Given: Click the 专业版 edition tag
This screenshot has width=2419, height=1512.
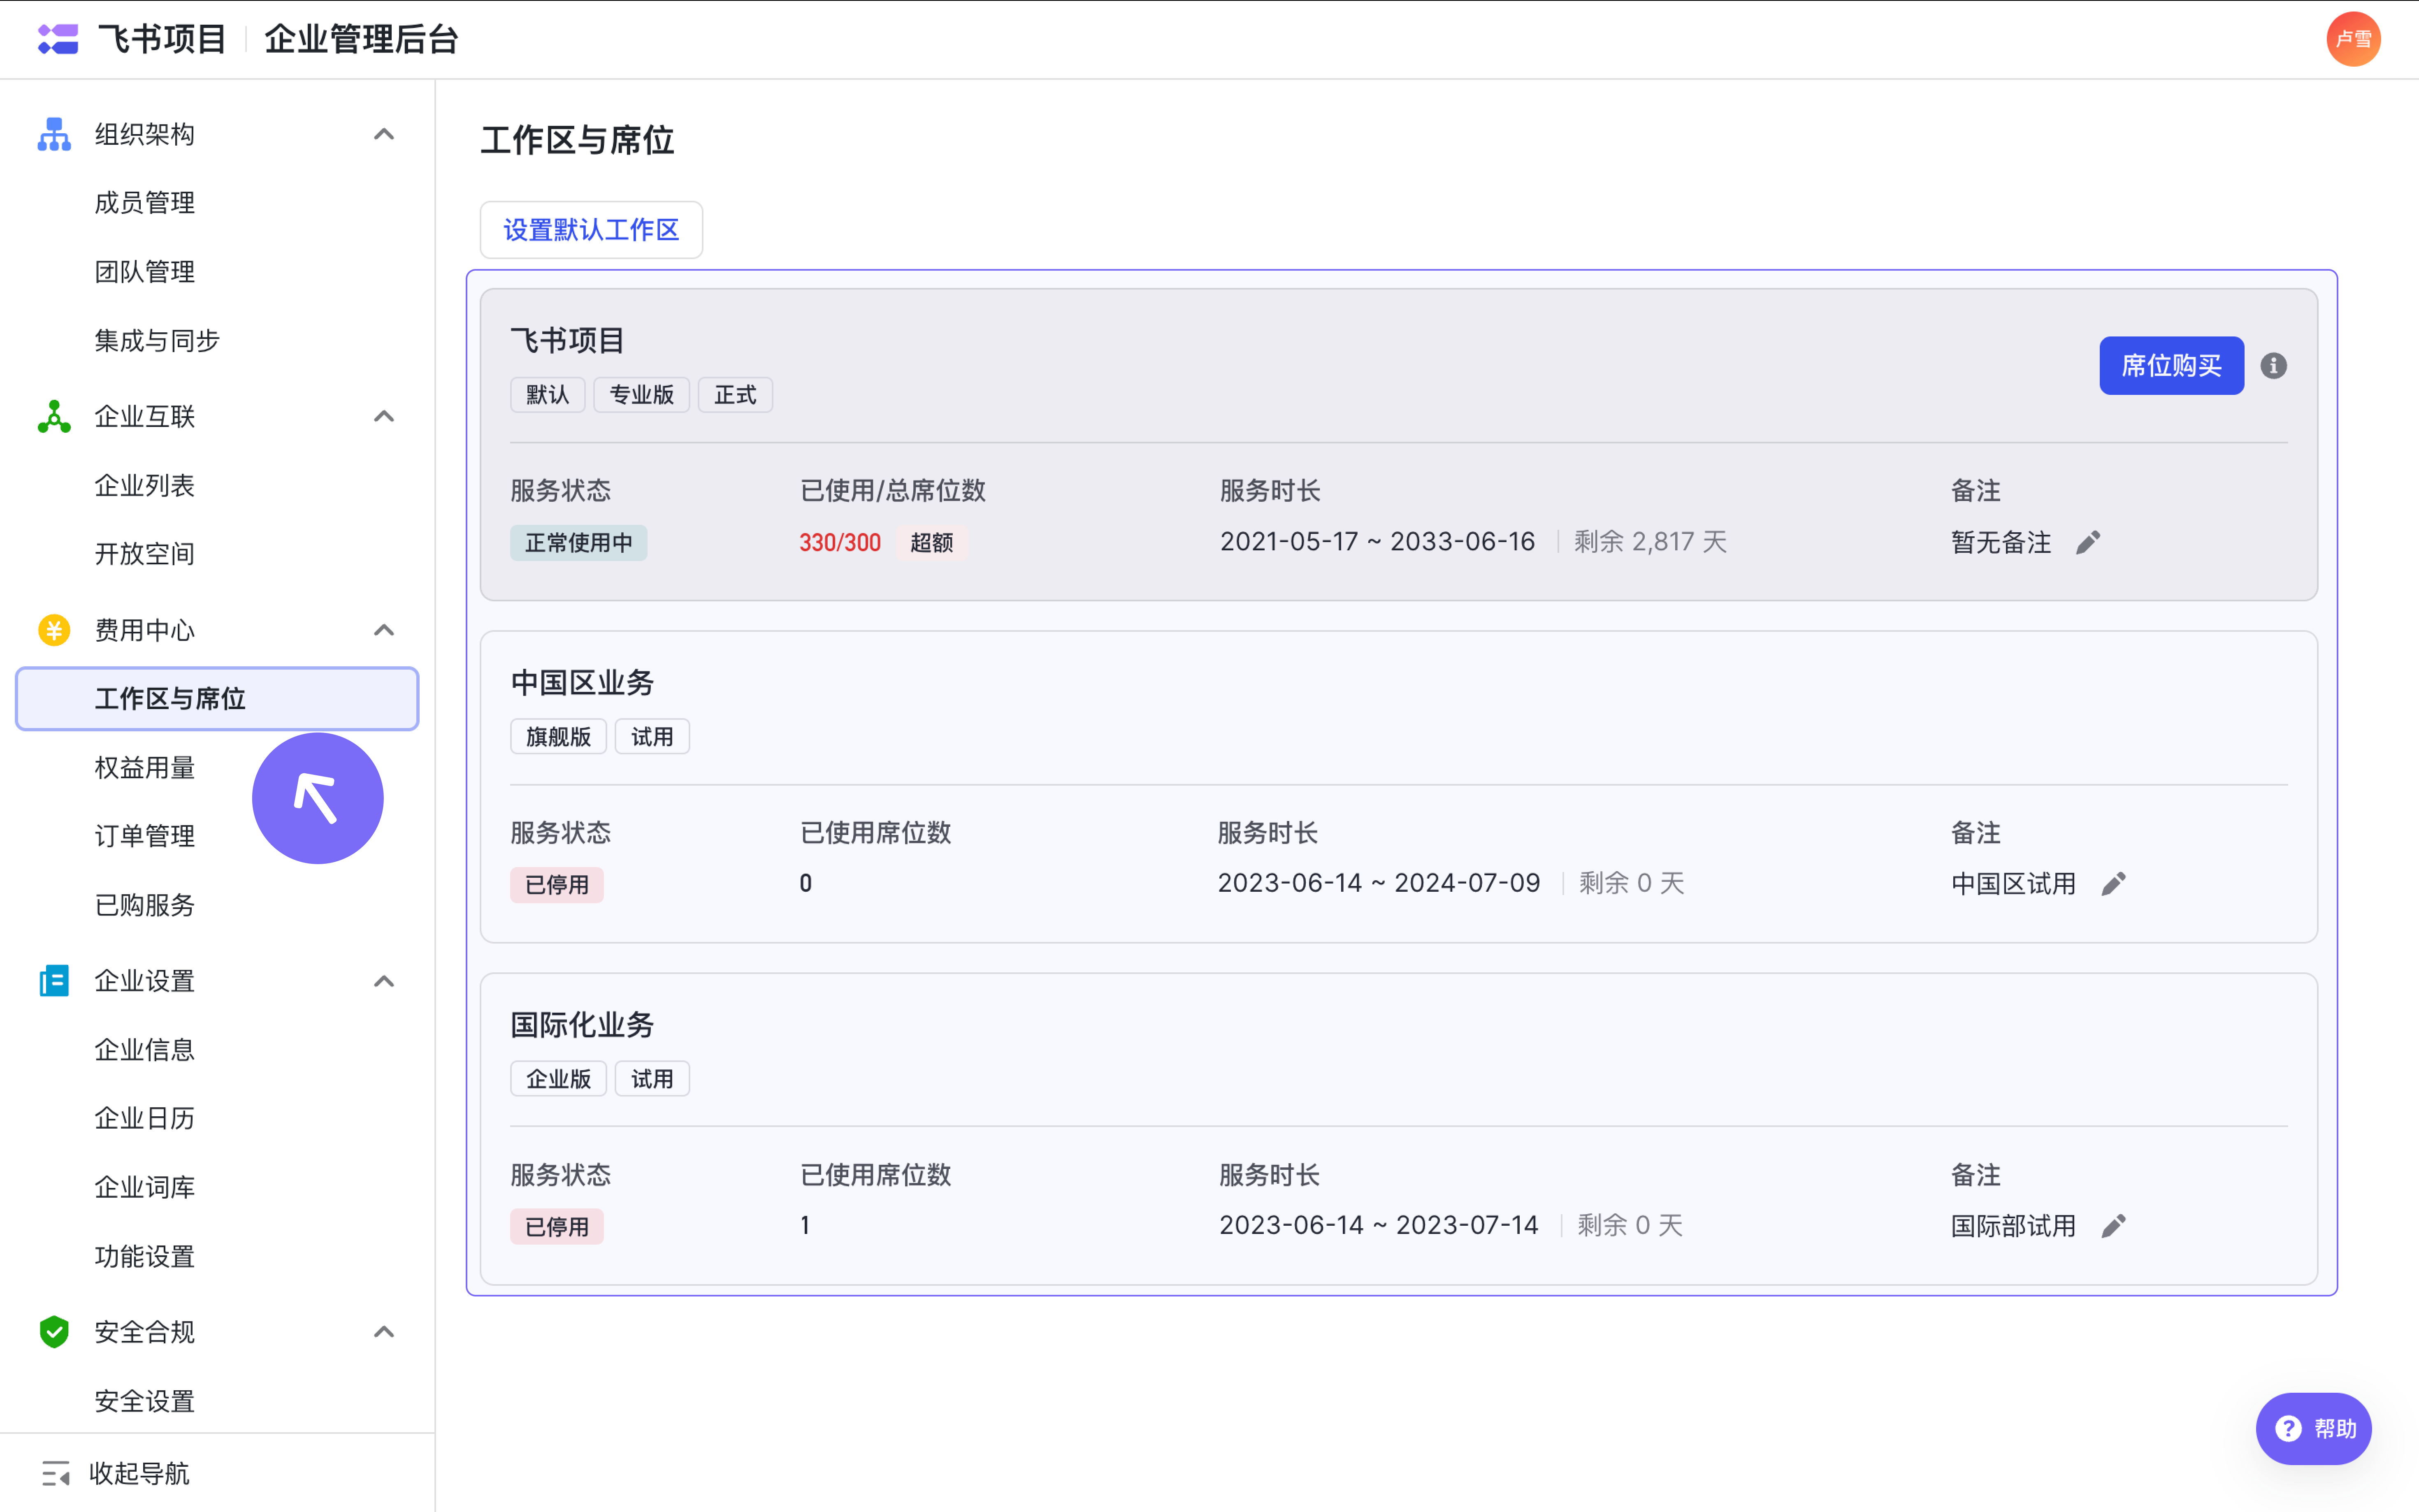Looking at the screenshot, I should point(642,395).
